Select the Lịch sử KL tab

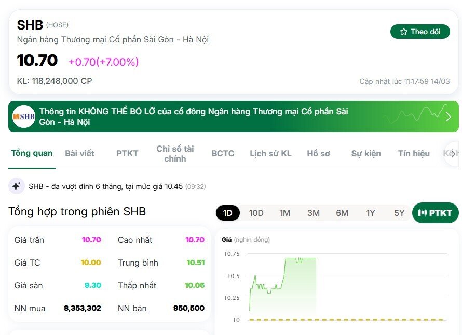tap(270, 153)
